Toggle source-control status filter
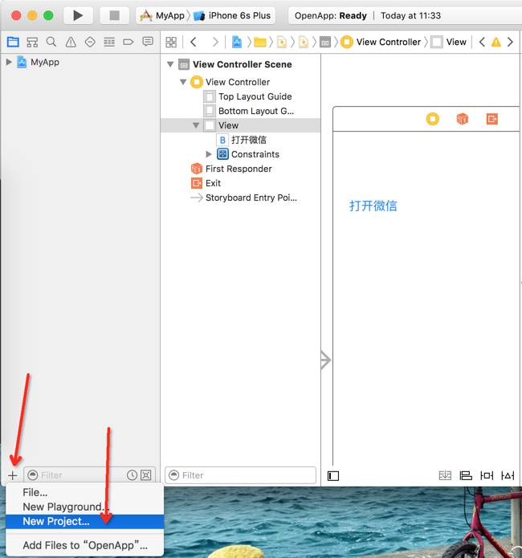 pos(146,475)
